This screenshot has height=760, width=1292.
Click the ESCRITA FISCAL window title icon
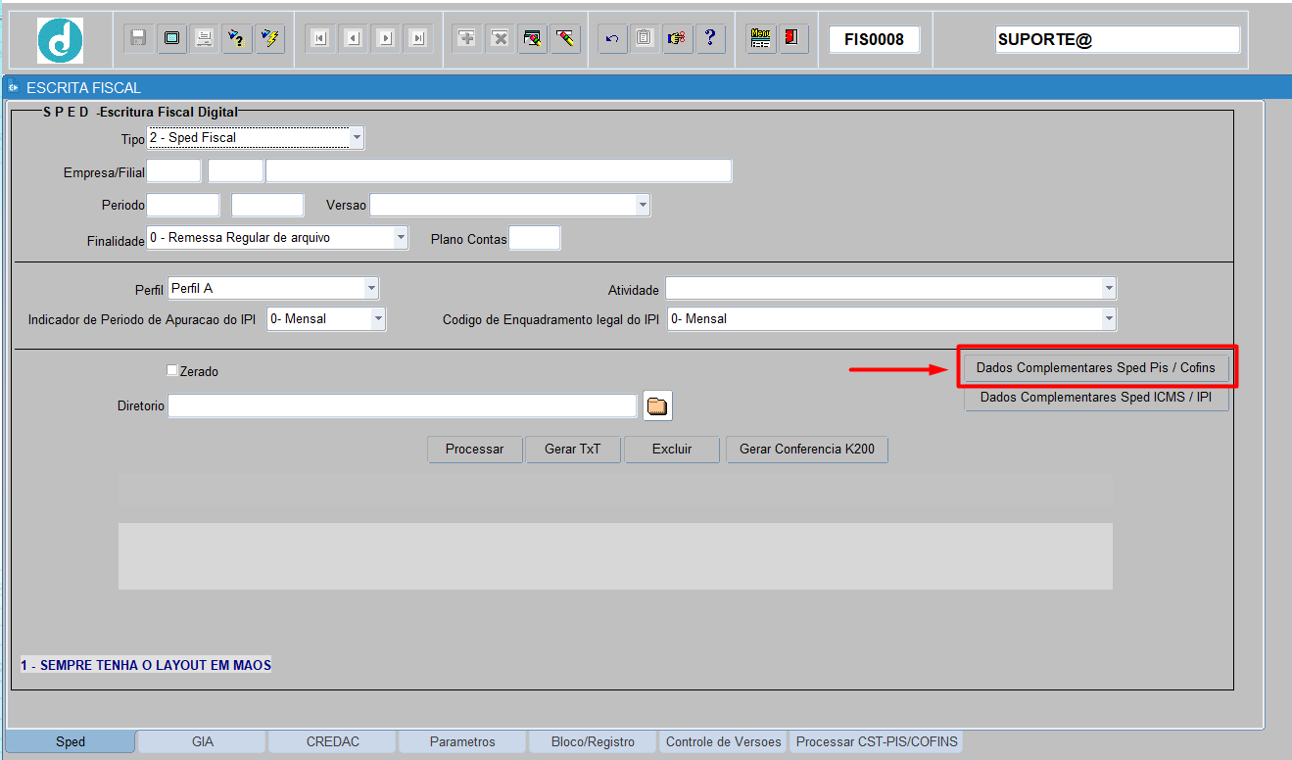tap(14, 87)
